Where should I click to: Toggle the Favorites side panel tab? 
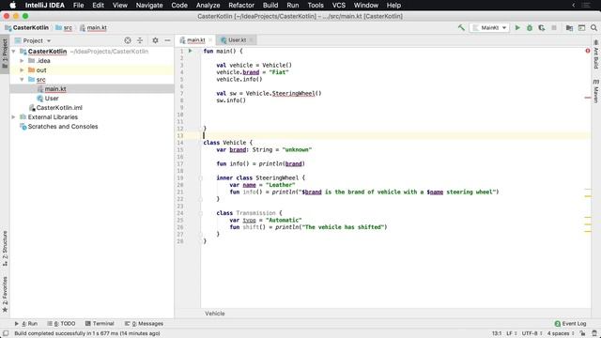5,294
